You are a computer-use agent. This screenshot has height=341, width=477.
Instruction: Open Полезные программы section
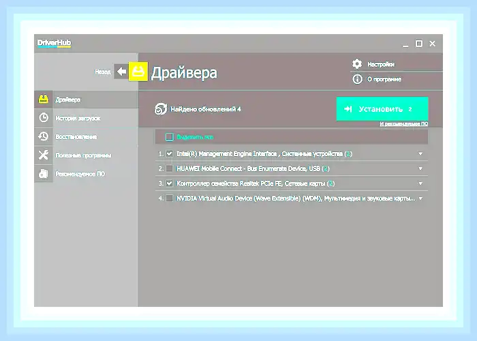(86, 155)
